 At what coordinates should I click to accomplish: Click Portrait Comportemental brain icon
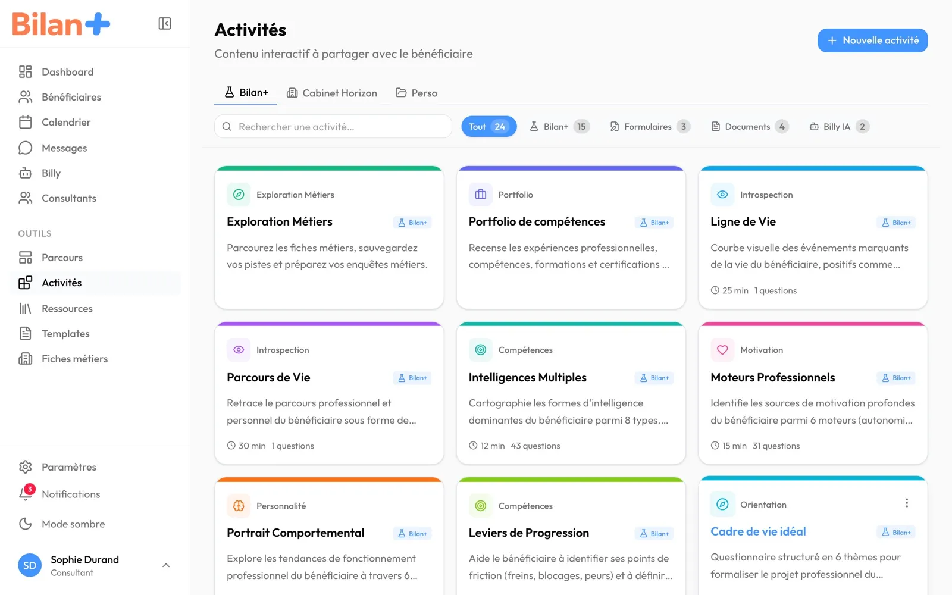pyautogui.click(x=239, y=506)
